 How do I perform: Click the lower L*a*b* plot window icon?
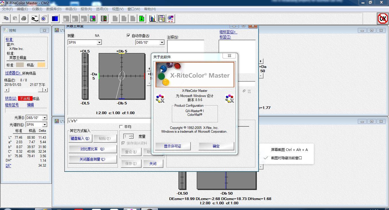point(57,121)
